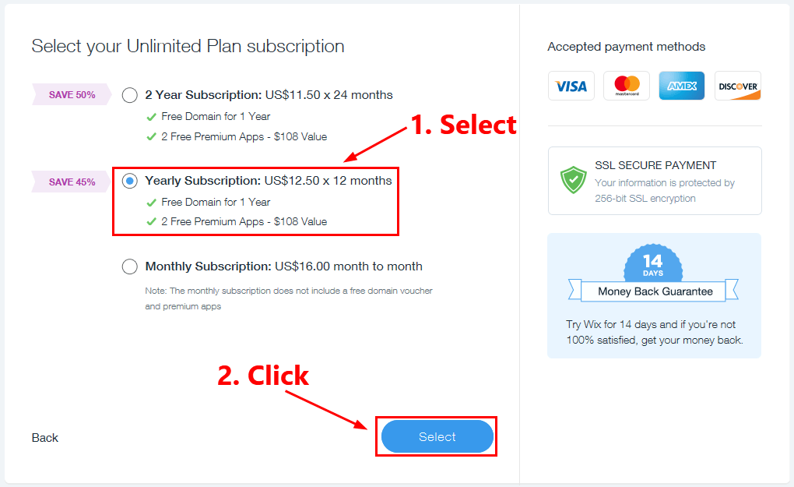Select the Yearly Subscription radio button
794x487 pixels.
[130, 181]
